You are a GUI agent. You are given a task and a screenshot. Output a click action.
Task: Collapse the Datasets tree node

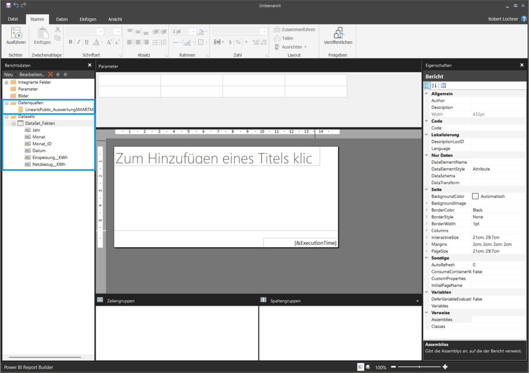point(6,117)
